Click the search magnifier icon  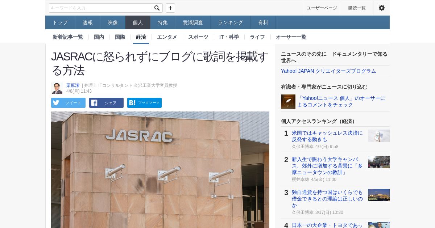coord(157,8)
